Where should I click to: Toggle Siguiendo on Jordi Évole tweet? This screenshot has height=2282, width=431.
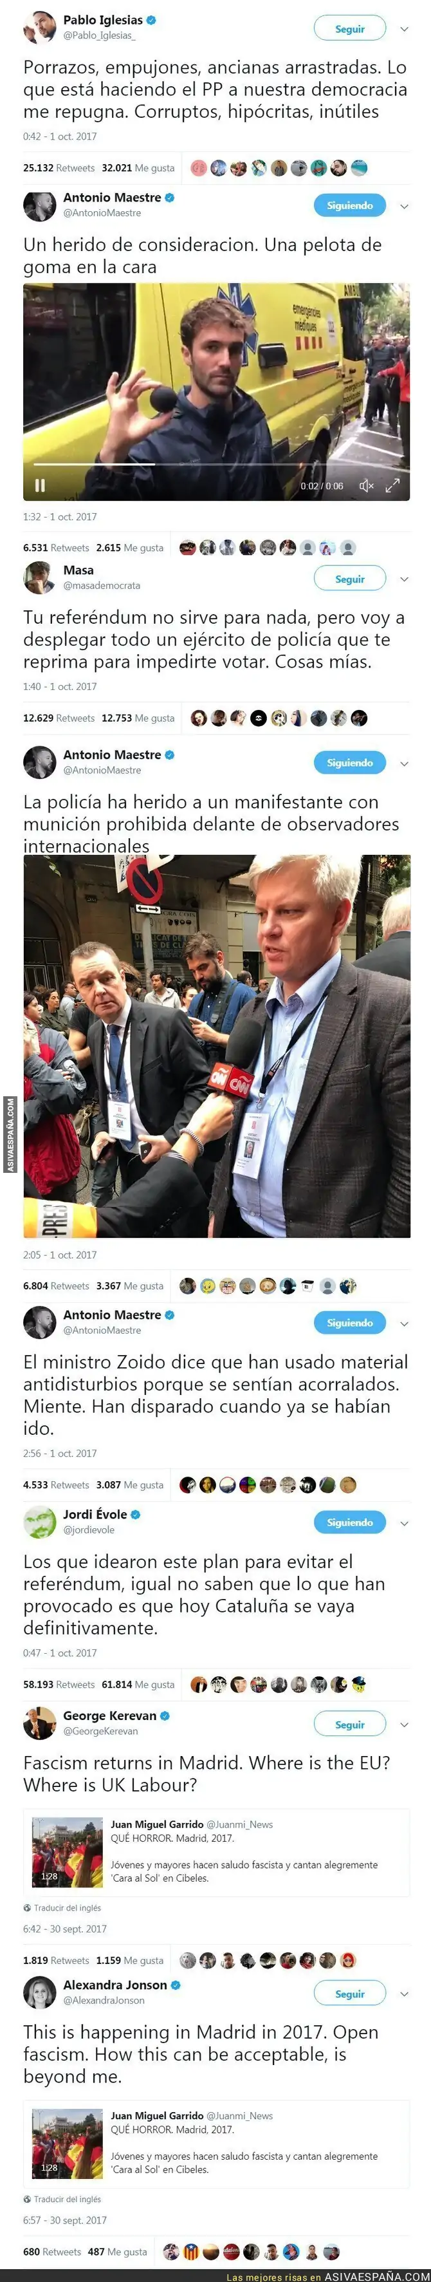pos(349,1522)
